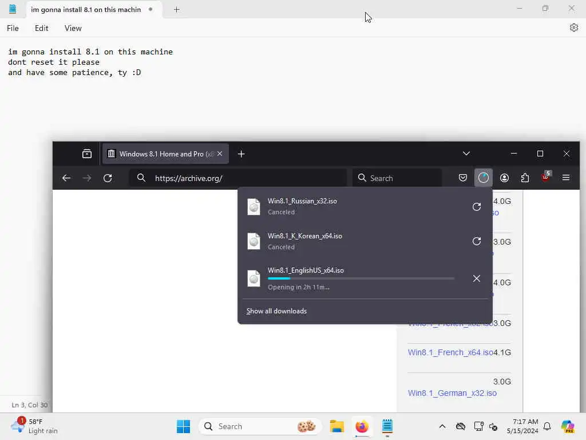This screenshot has width=586, height=440.
Task: Open the Firefox account icon
Action: click(x=504, y=178)
